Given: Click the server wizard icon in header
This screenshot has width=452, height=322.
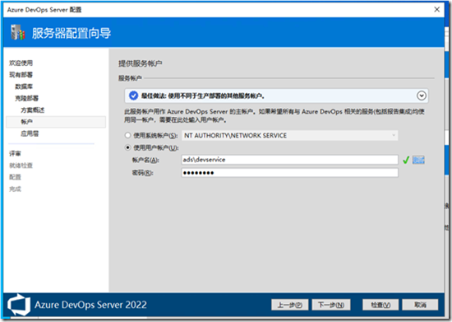Looking at the screenshot, I should [18, 32].
